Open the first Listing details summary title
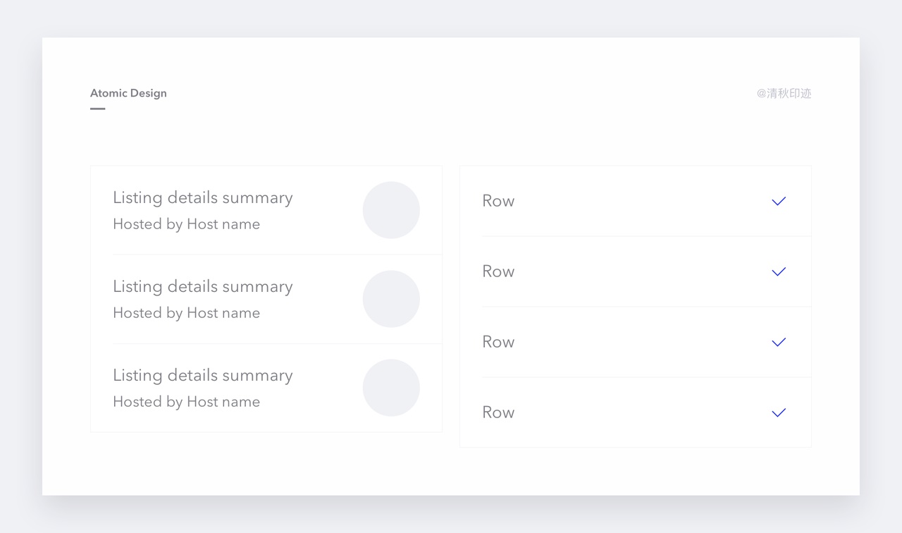 (202, 198)
